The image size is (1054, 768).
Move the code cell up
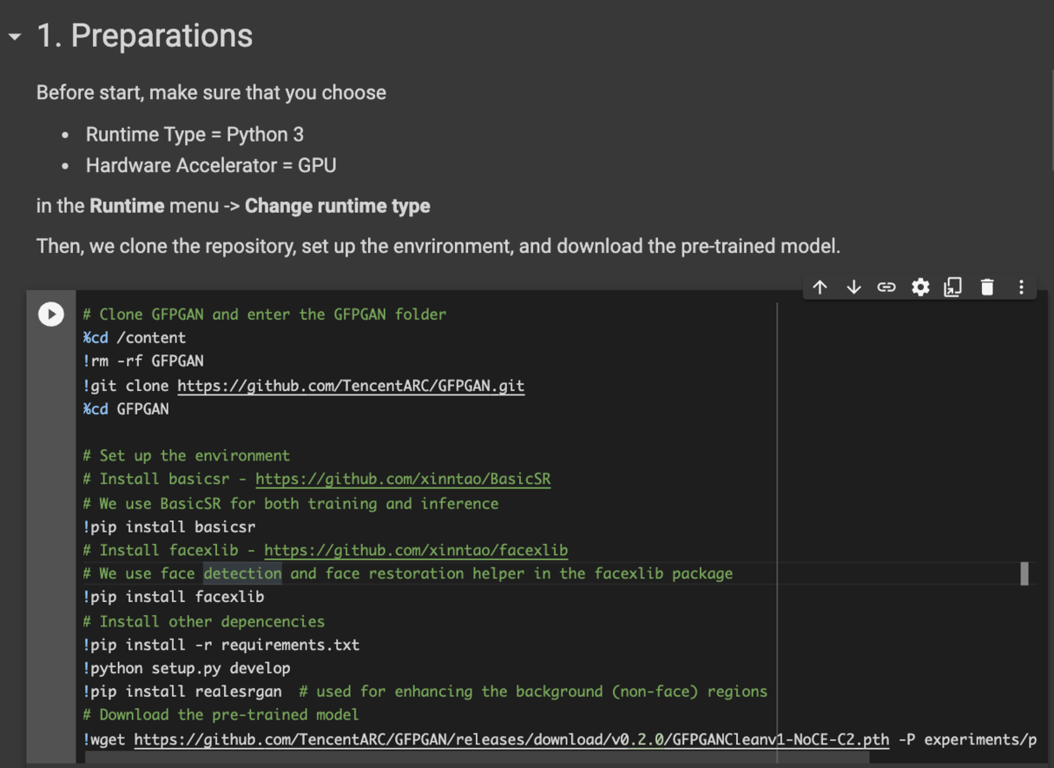coord(819,286)
